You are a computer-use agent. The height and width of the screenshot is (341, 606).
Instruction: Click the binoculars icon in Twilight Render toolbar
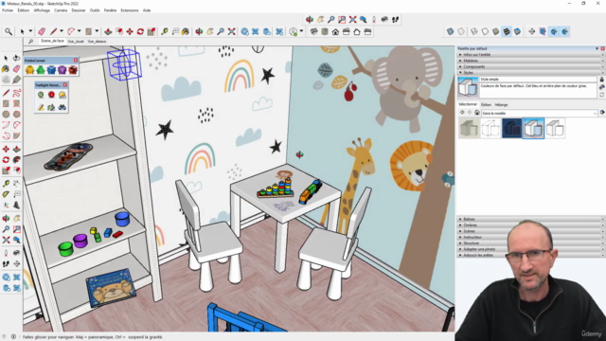pos(62,107)
